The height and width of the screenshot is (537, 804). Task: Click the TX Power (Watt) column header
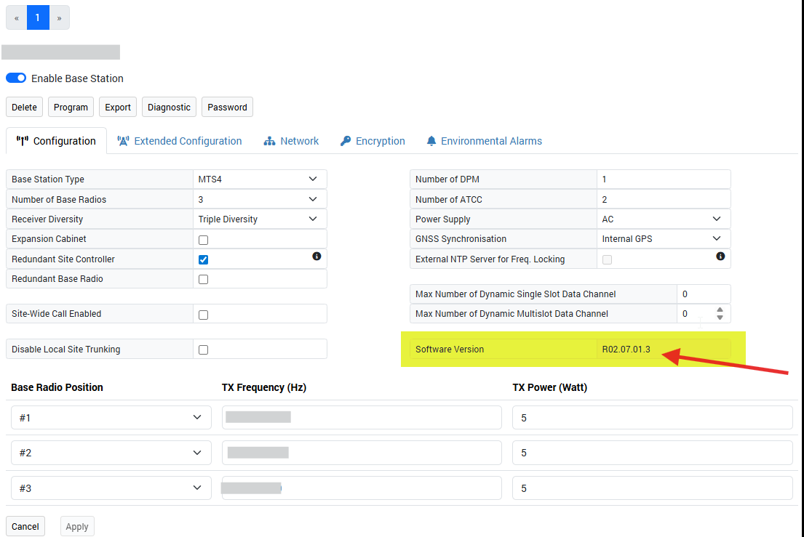coord(549,387)
